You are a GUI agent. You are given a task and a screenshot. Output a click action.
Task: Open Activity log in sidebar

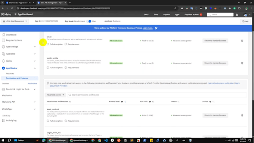[11, 121]
